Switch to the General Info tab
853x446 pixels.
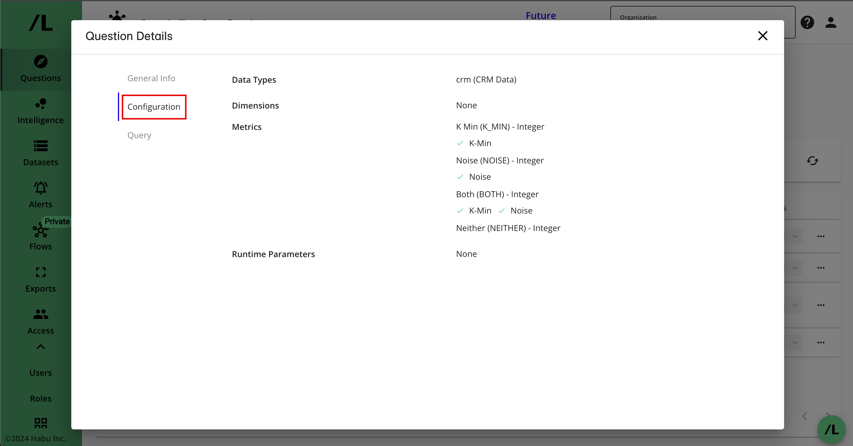(x=151, y=78)
